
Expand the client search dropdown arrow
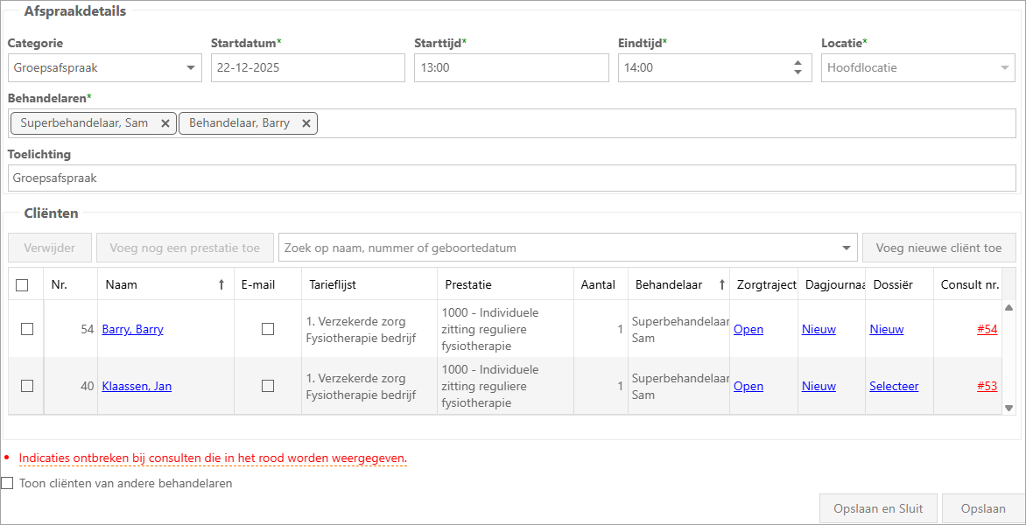[847, 248]
